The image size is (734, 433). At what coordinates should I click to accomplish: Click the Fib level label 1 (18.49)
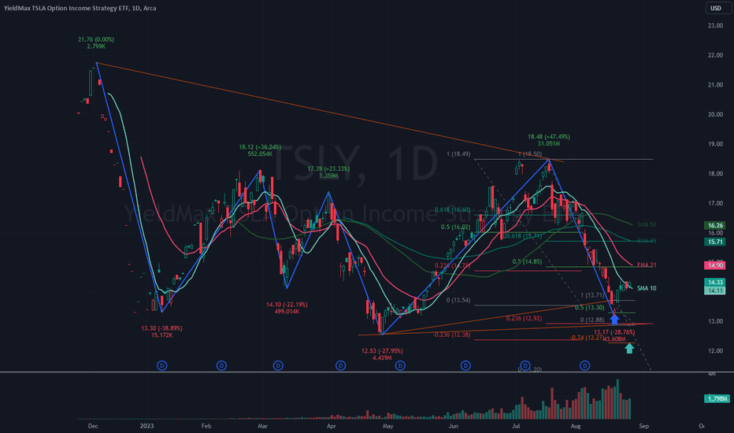(458, 154)
